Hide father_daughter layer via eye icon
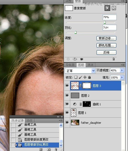Viewport: 128px width, 151px height. click(67, 122)
